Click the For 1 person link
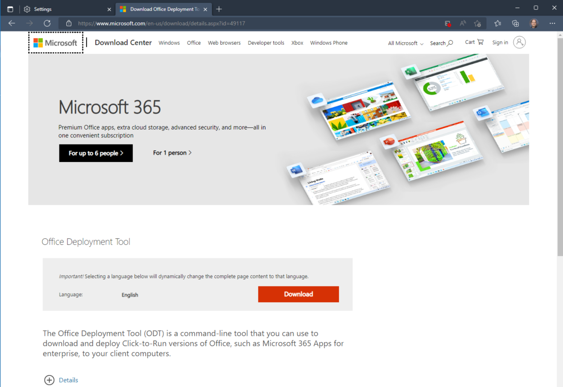The image size is (563, 387). coord(172,152)
